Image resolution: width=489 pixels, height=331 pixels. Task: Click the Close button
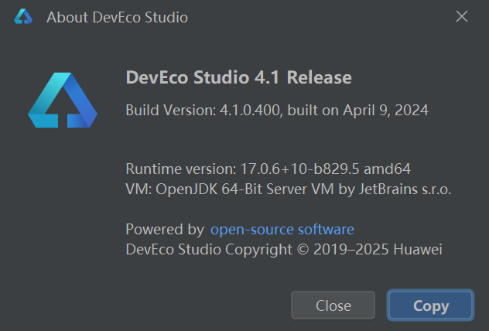click(333, 305)
